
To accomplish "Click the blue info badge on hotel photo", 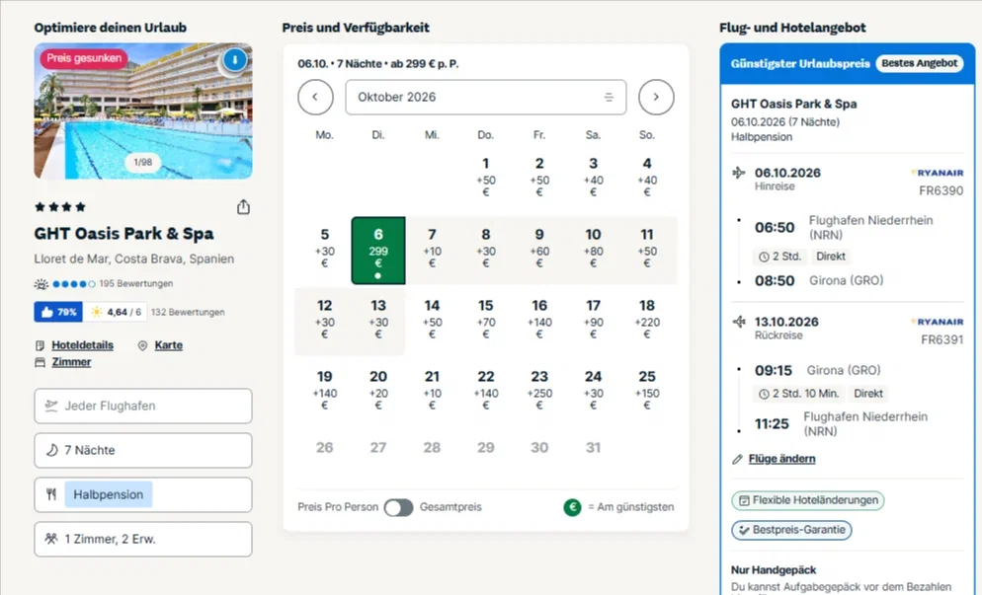I will coord(235,60).
